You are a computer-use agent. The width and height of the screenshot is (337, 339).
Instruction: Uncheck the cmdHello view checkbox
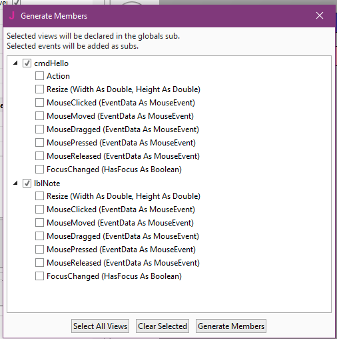27,63
